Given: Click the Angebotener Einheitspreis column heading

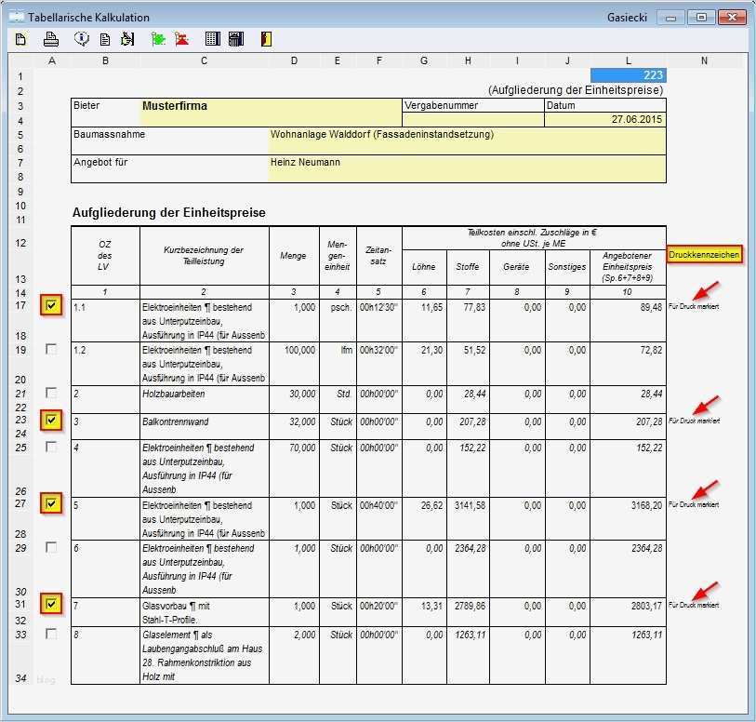Looking at the screenshot, I should [x=628, y=267].
